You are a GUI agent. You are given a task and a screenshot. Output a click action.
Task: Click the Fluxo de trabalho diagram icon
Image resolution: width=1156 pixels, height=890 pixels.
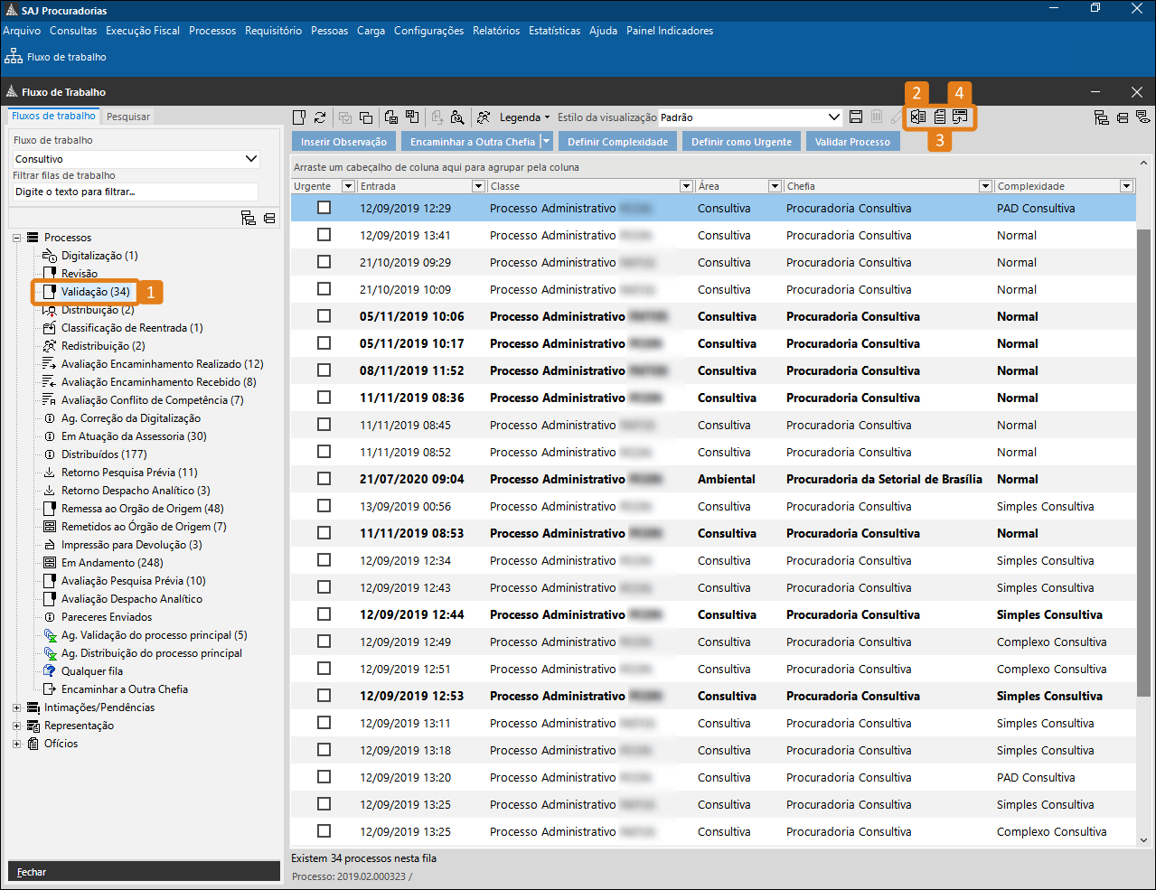(14, 57)
